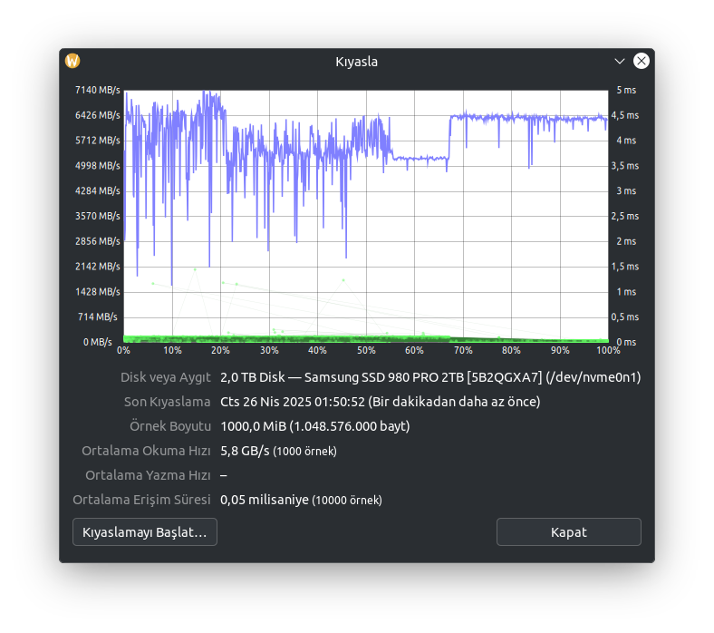Click the Kıyasla title bar text

356,62
